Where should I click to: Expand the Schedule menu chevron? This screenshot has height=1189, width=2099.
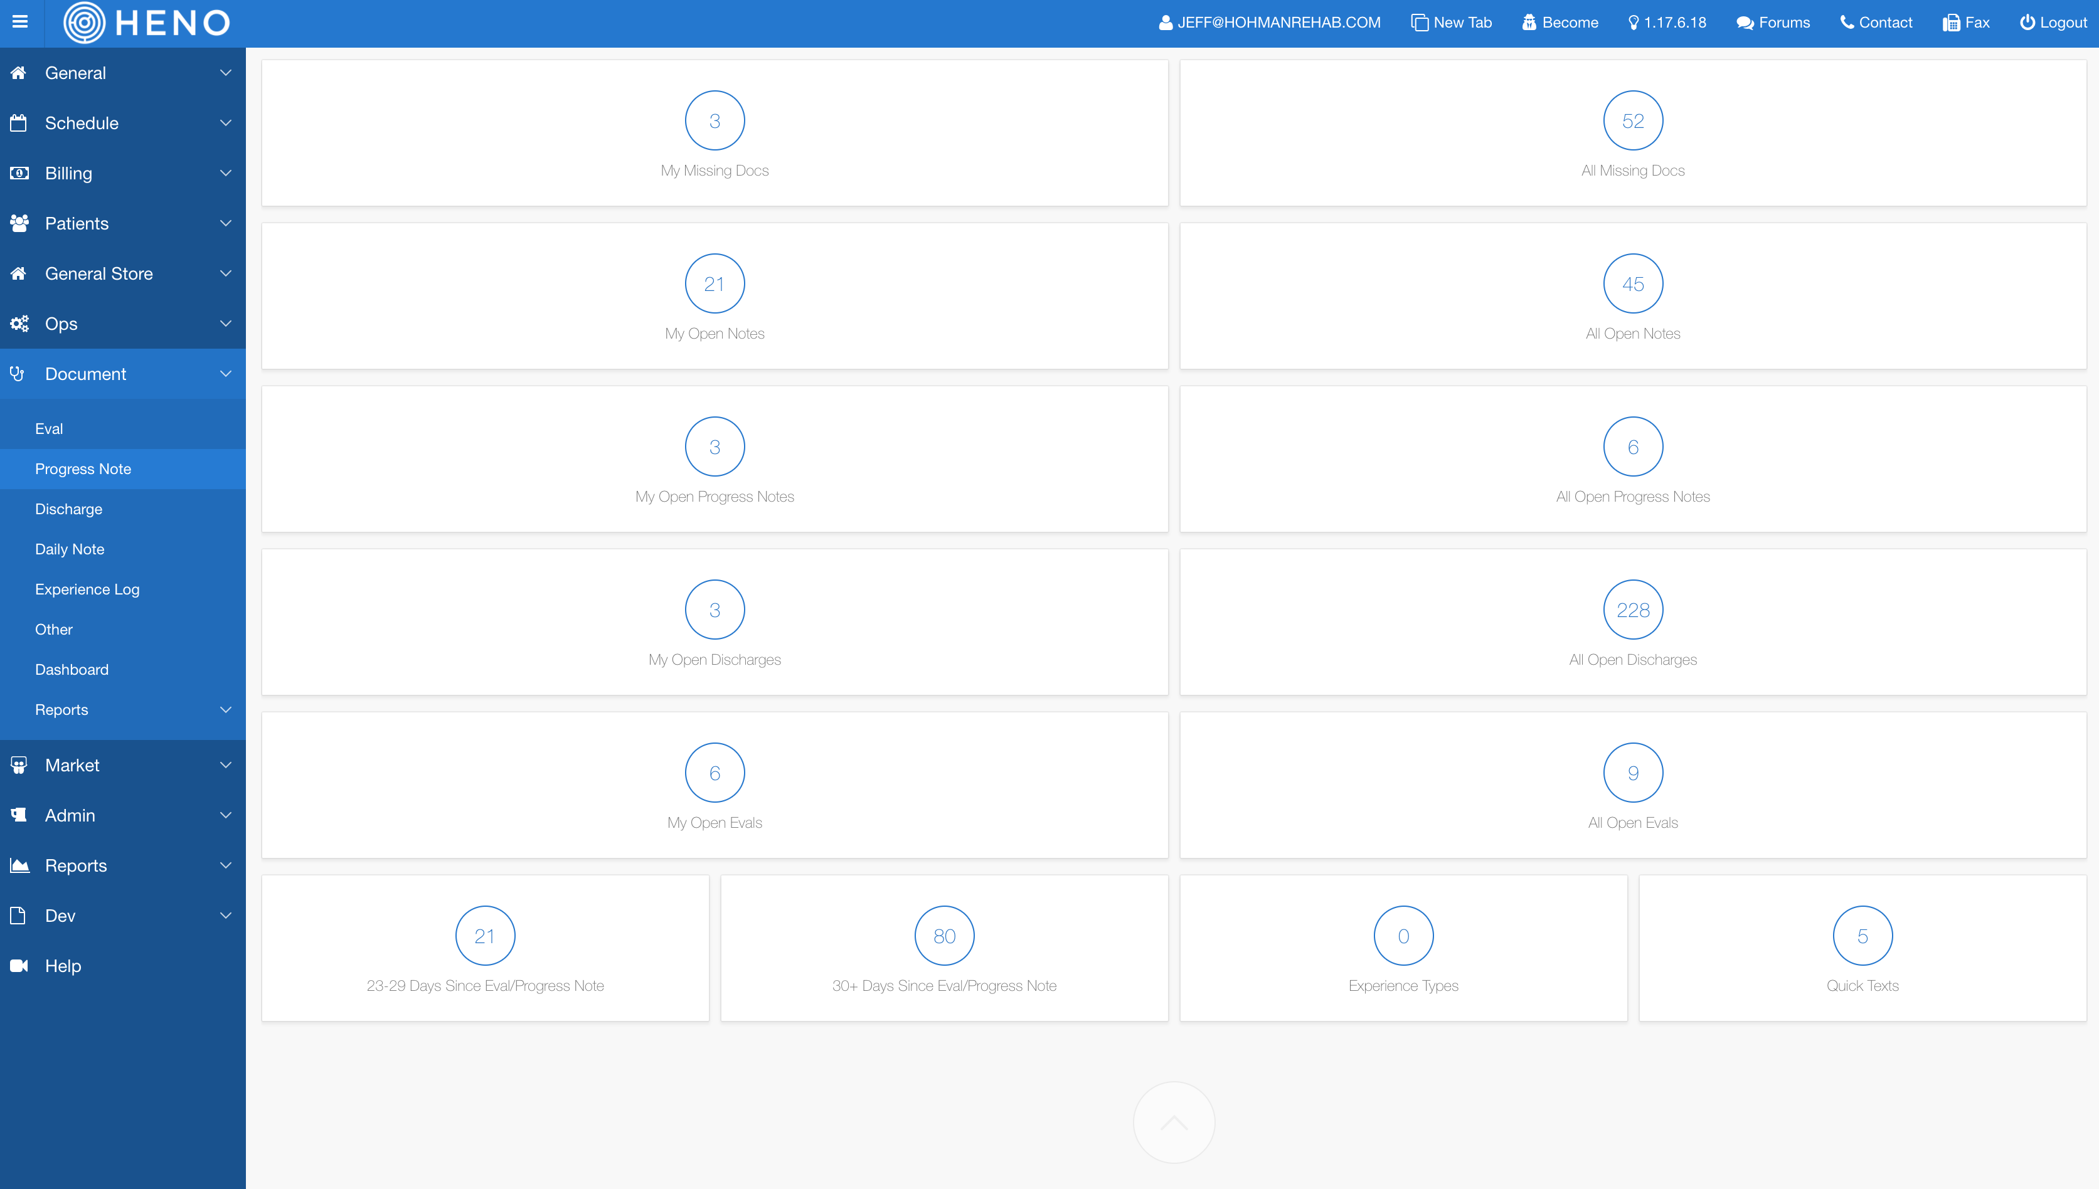[x=225, y=124]
